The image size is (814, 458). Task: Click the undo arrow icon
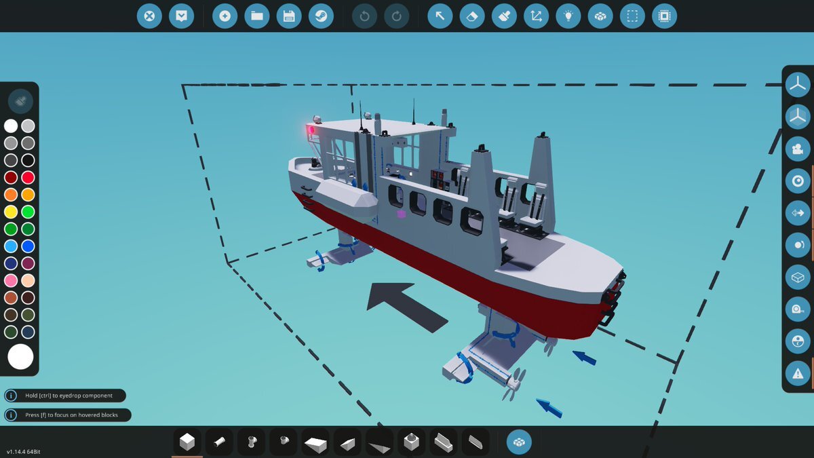click(364, 16)
